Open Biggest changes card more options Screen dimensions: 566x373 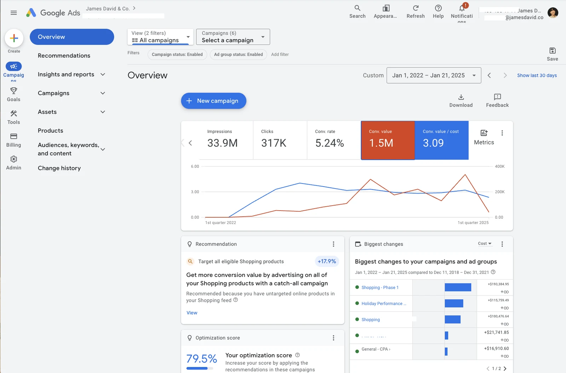(502, 244)
